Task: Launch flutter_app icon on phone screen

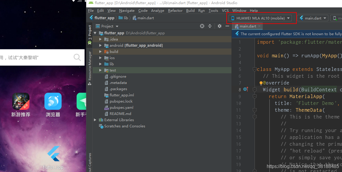Action: coord(53,158)
